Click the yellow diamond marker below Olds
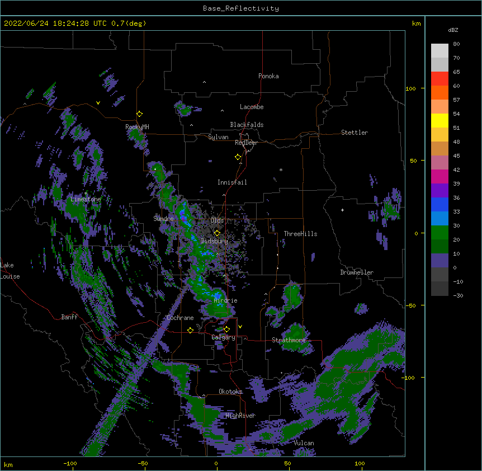Screen dimensions: 482x471 coord(217,233)
